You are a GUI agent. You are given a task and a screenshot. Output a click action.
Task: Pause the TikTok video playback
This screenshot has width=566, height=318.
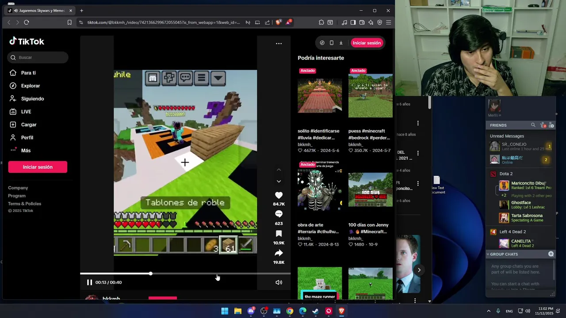coord(89,282)
